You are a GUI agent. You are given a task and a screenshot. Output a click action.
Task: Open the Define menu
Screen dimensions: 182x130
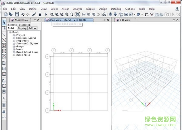coord(33,9)
